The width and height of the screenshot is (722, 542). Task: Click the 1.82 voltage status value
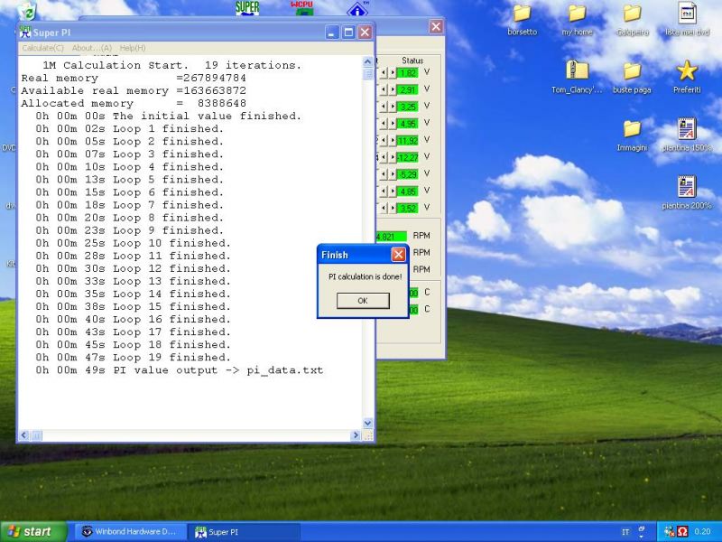click(408, 73)
